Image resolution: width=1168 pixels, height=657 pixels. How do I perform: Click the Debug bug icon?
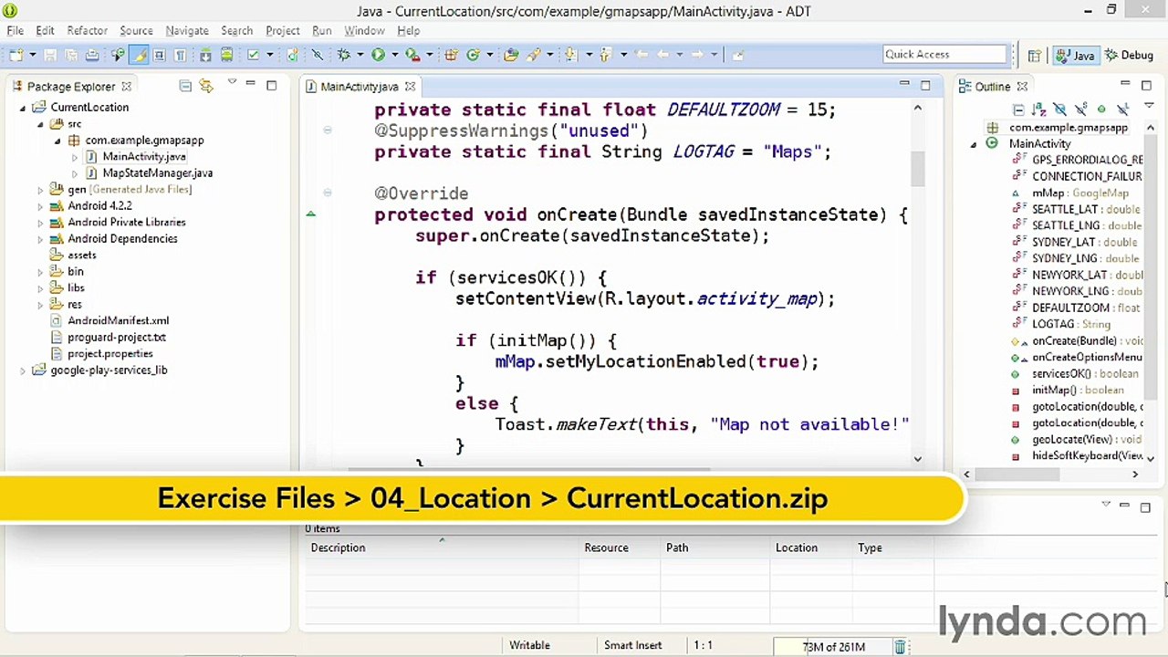[x=344, y=55]
